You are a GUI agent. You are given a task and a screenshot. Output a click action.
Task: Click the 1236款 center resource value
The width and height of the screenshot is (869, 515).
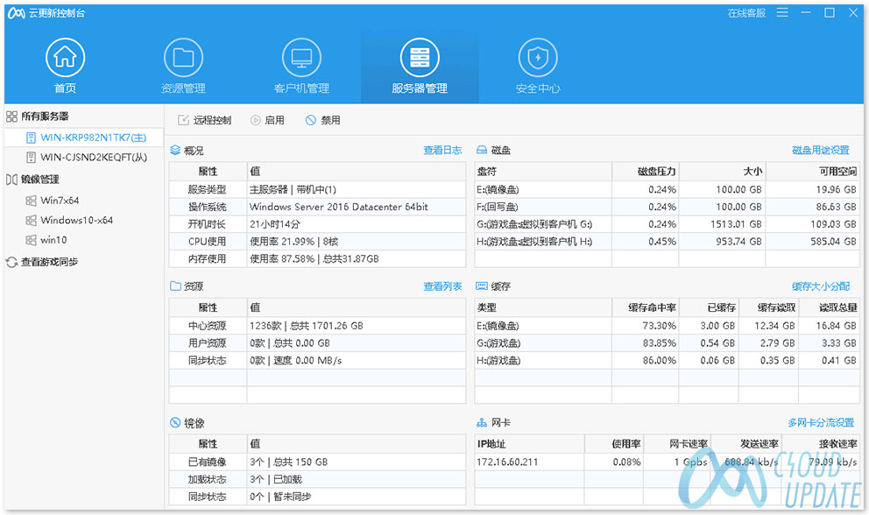coord(306,326)
